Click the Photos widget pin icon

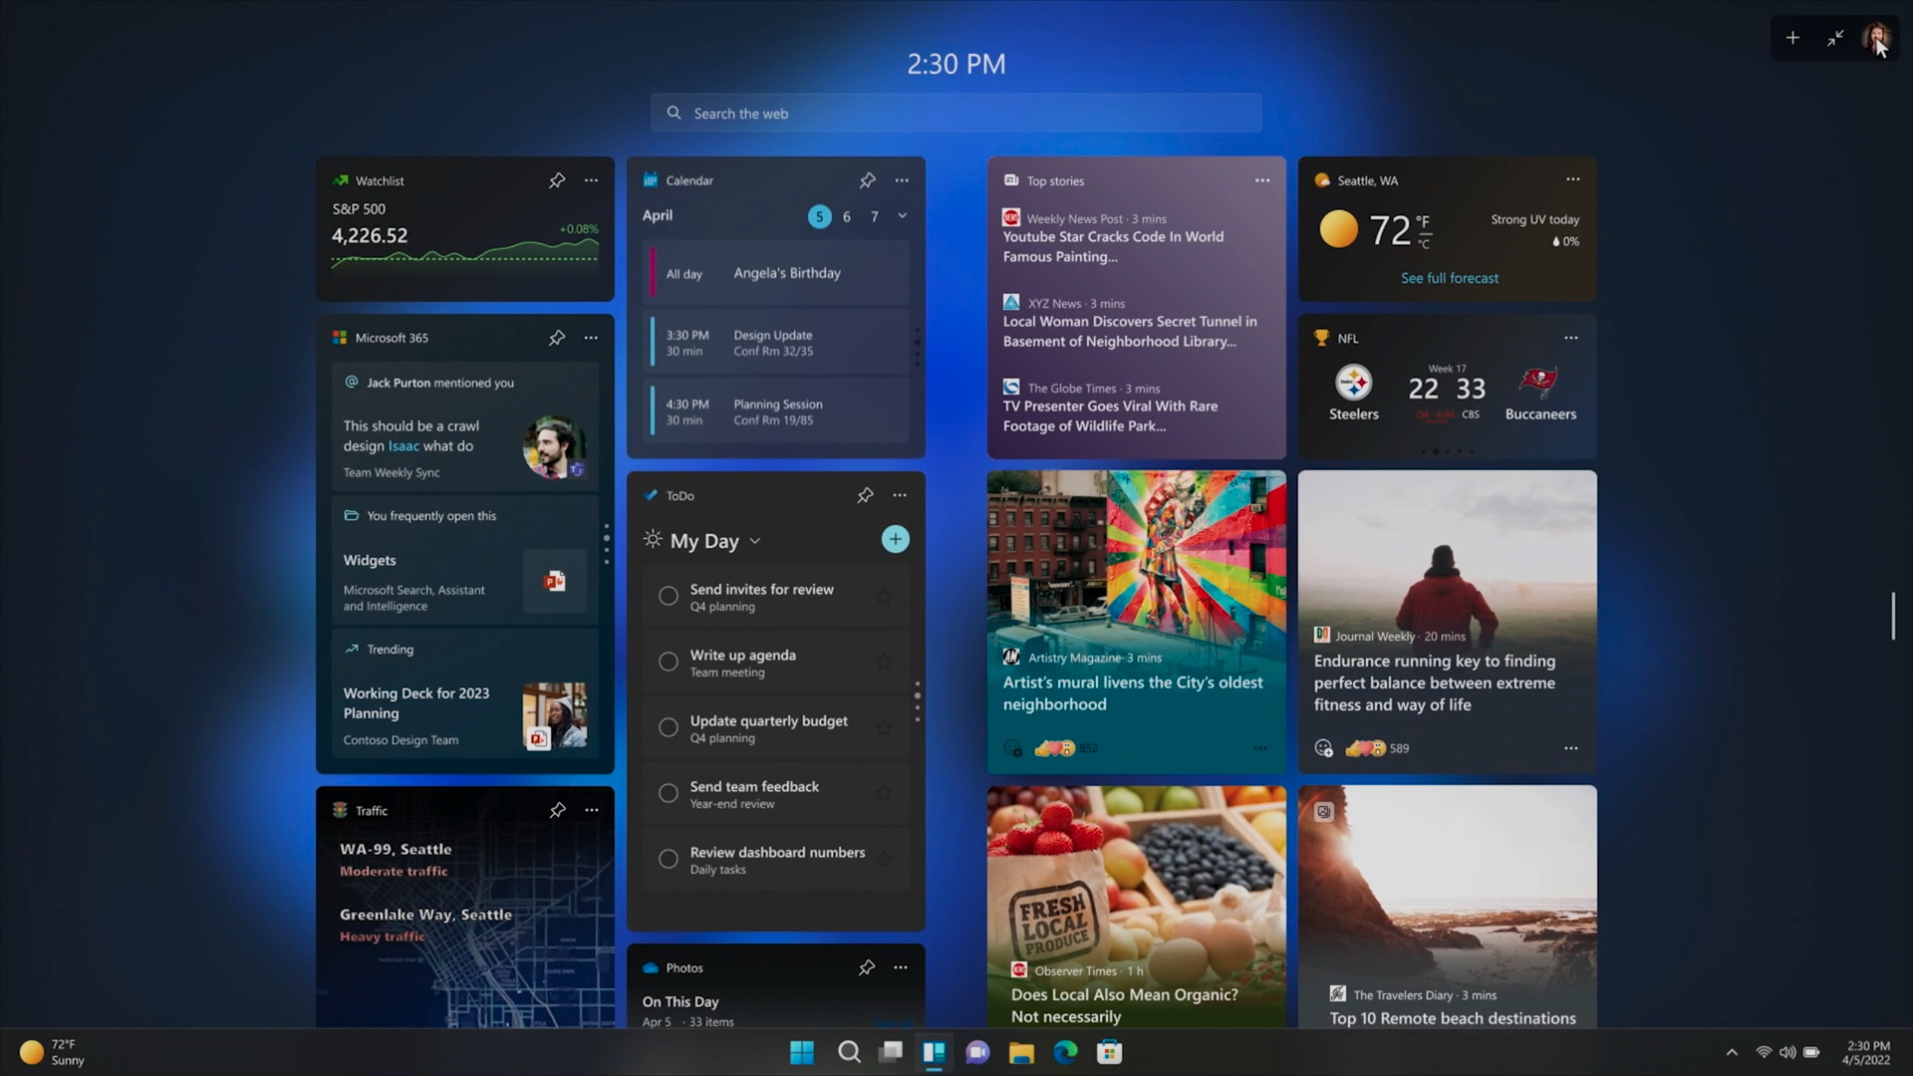(867, 967)
